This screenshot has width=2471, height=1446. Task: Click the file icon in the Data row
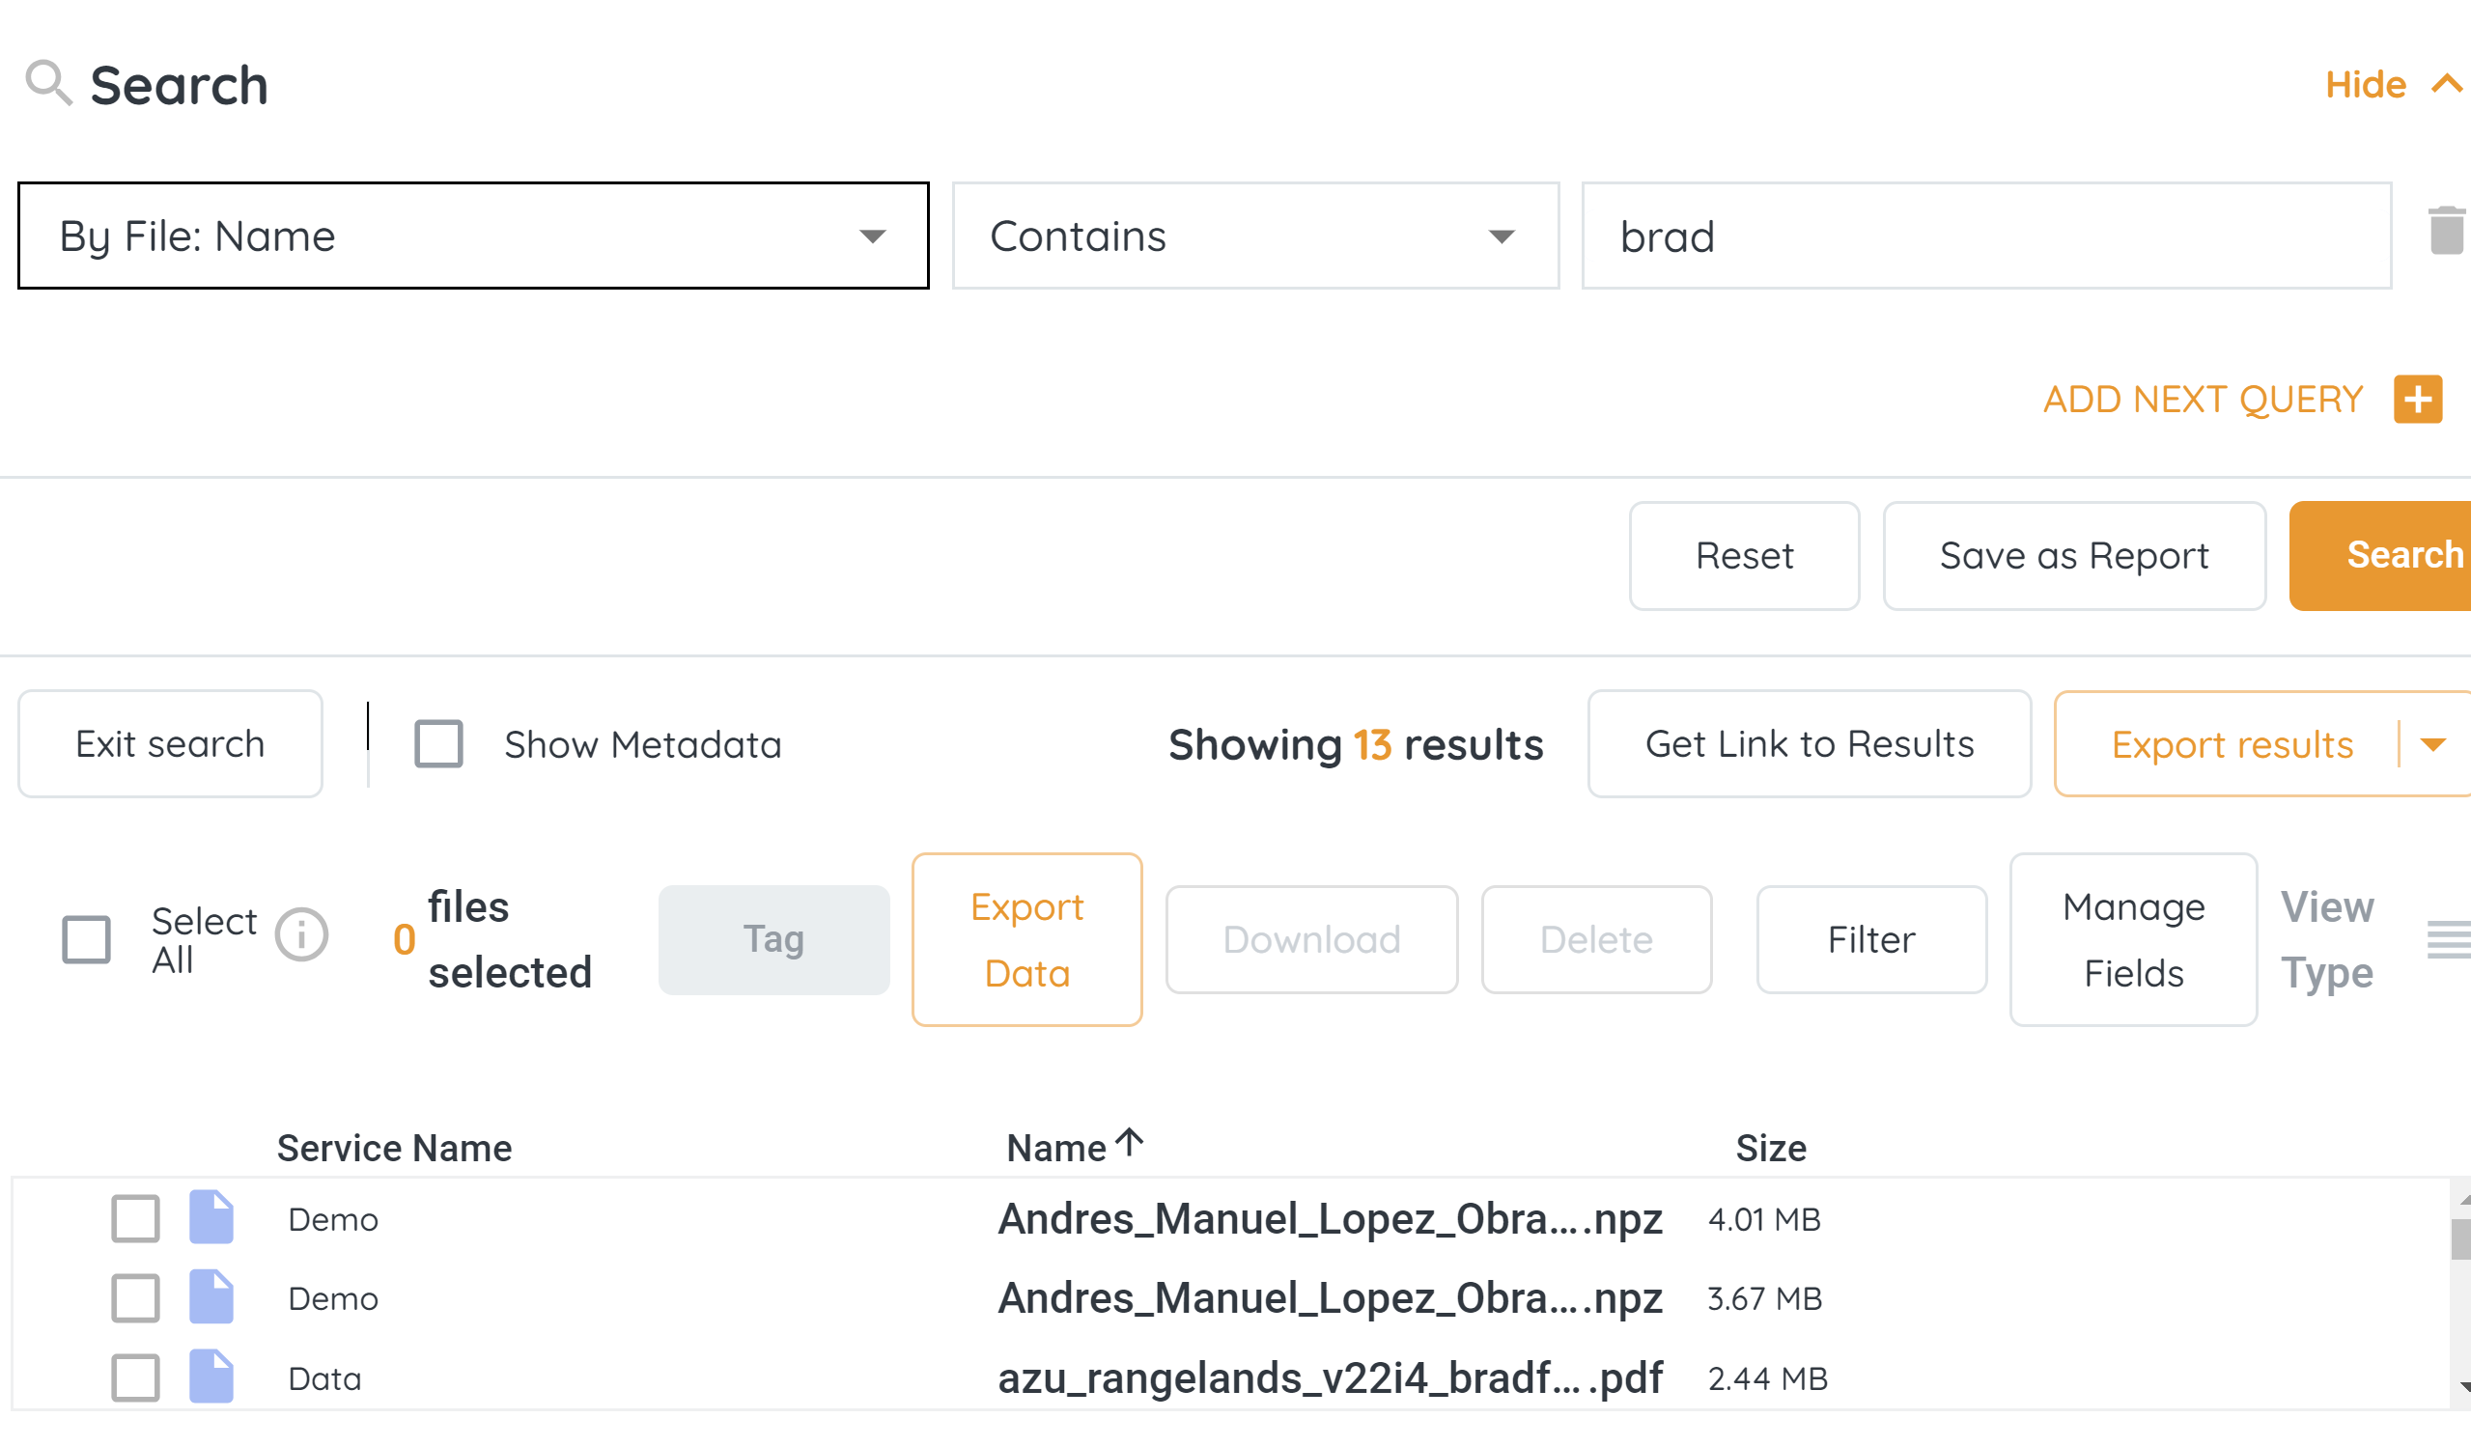click(x=211, y=1377)
